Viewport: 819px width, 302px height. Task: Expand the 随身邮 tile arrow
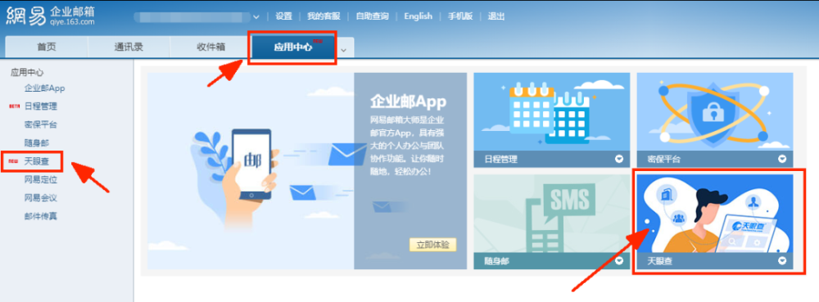tap(619, 261)
